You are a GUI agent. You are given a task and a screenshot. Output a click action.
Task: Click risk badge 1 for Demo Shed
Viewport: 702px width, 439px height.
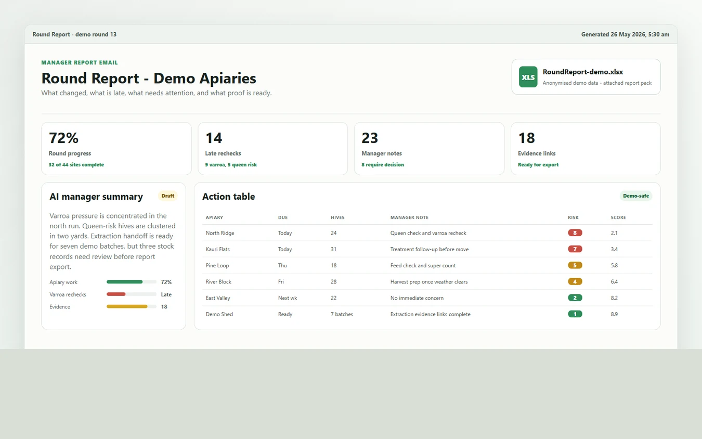pos(575,314)
